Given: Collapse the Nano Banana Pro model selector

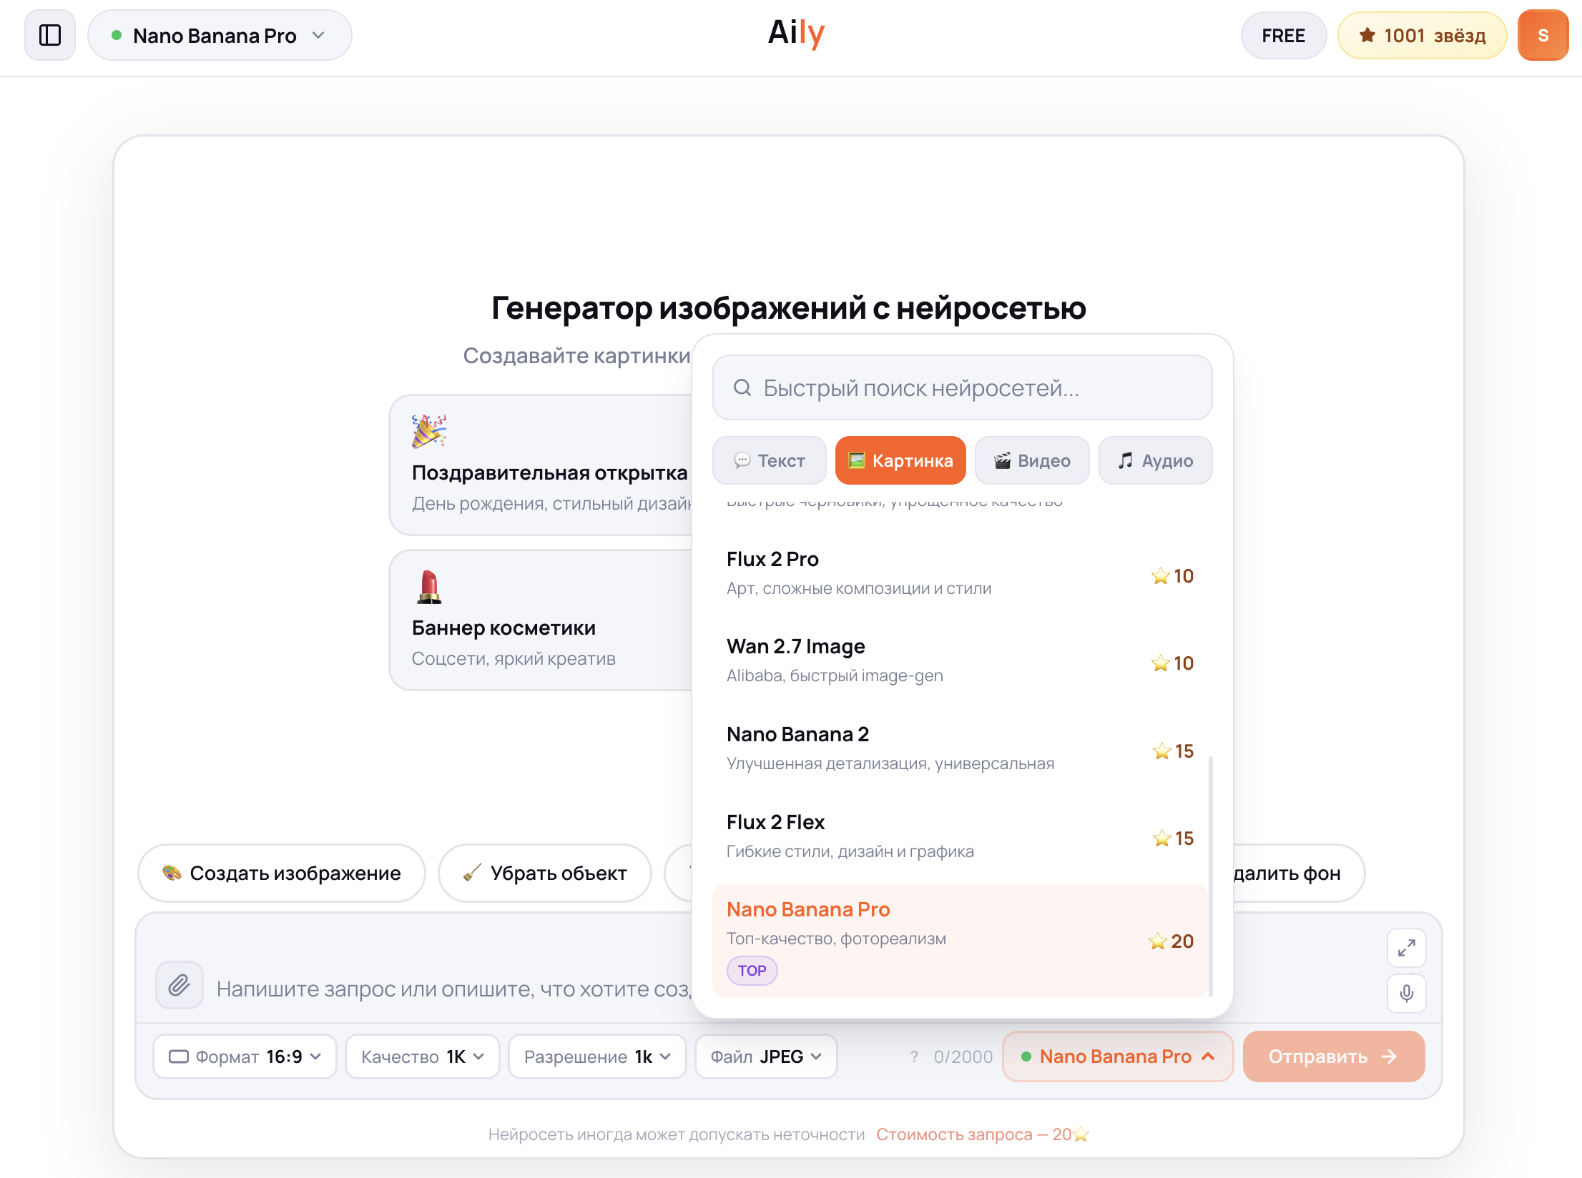Looking at the screenshot, I should (1118, 1056).
